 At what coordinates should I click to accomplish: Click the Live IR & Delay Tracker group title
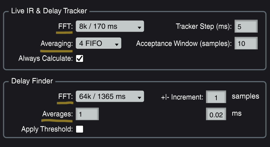click(x=49, y=11)
